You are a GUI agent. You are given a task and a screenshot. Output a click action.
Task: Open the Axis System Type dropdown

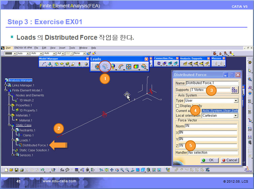point(236,101)
